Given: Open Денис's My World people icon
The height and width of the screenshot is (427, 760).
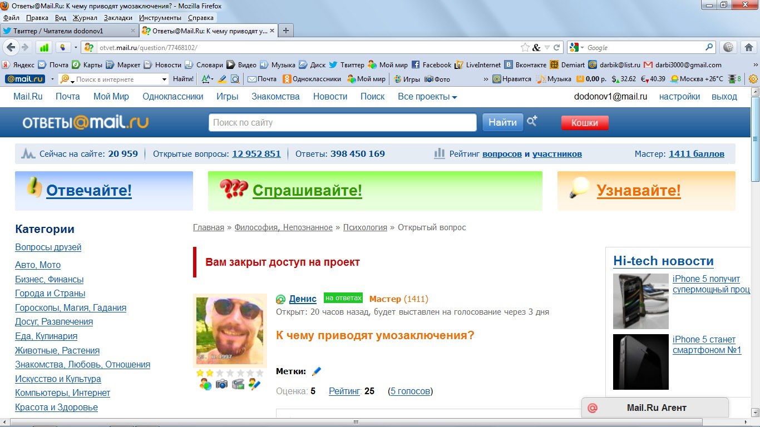Looking at the screenshot, I should (205, 384).
